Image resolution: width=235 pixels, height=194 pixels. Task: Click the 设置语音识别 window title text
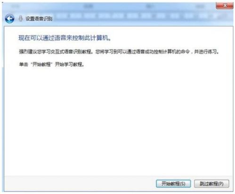point(39,19)
